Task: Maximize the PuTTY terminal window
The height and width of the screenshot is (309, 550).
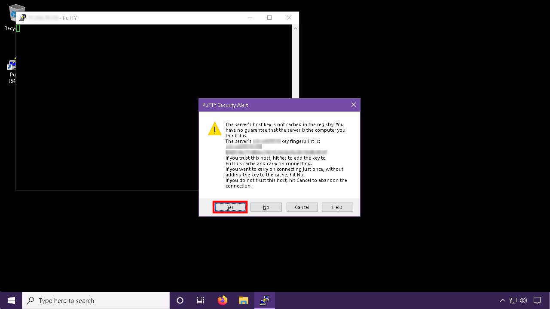Action: 269,18
